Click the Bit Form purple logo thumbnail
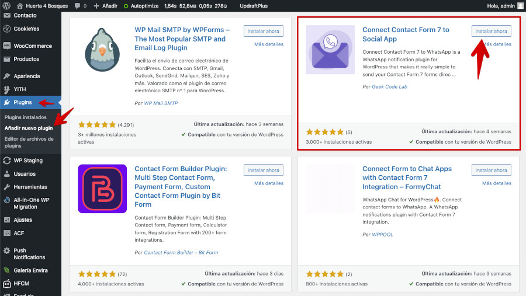526x296 pixels. [102, 189]
